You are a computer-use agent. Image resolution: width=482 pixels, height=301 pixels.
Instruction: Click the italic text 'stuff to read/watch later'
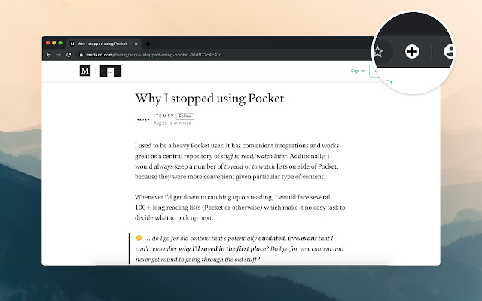pyautogui.click(x=254, y=156)
